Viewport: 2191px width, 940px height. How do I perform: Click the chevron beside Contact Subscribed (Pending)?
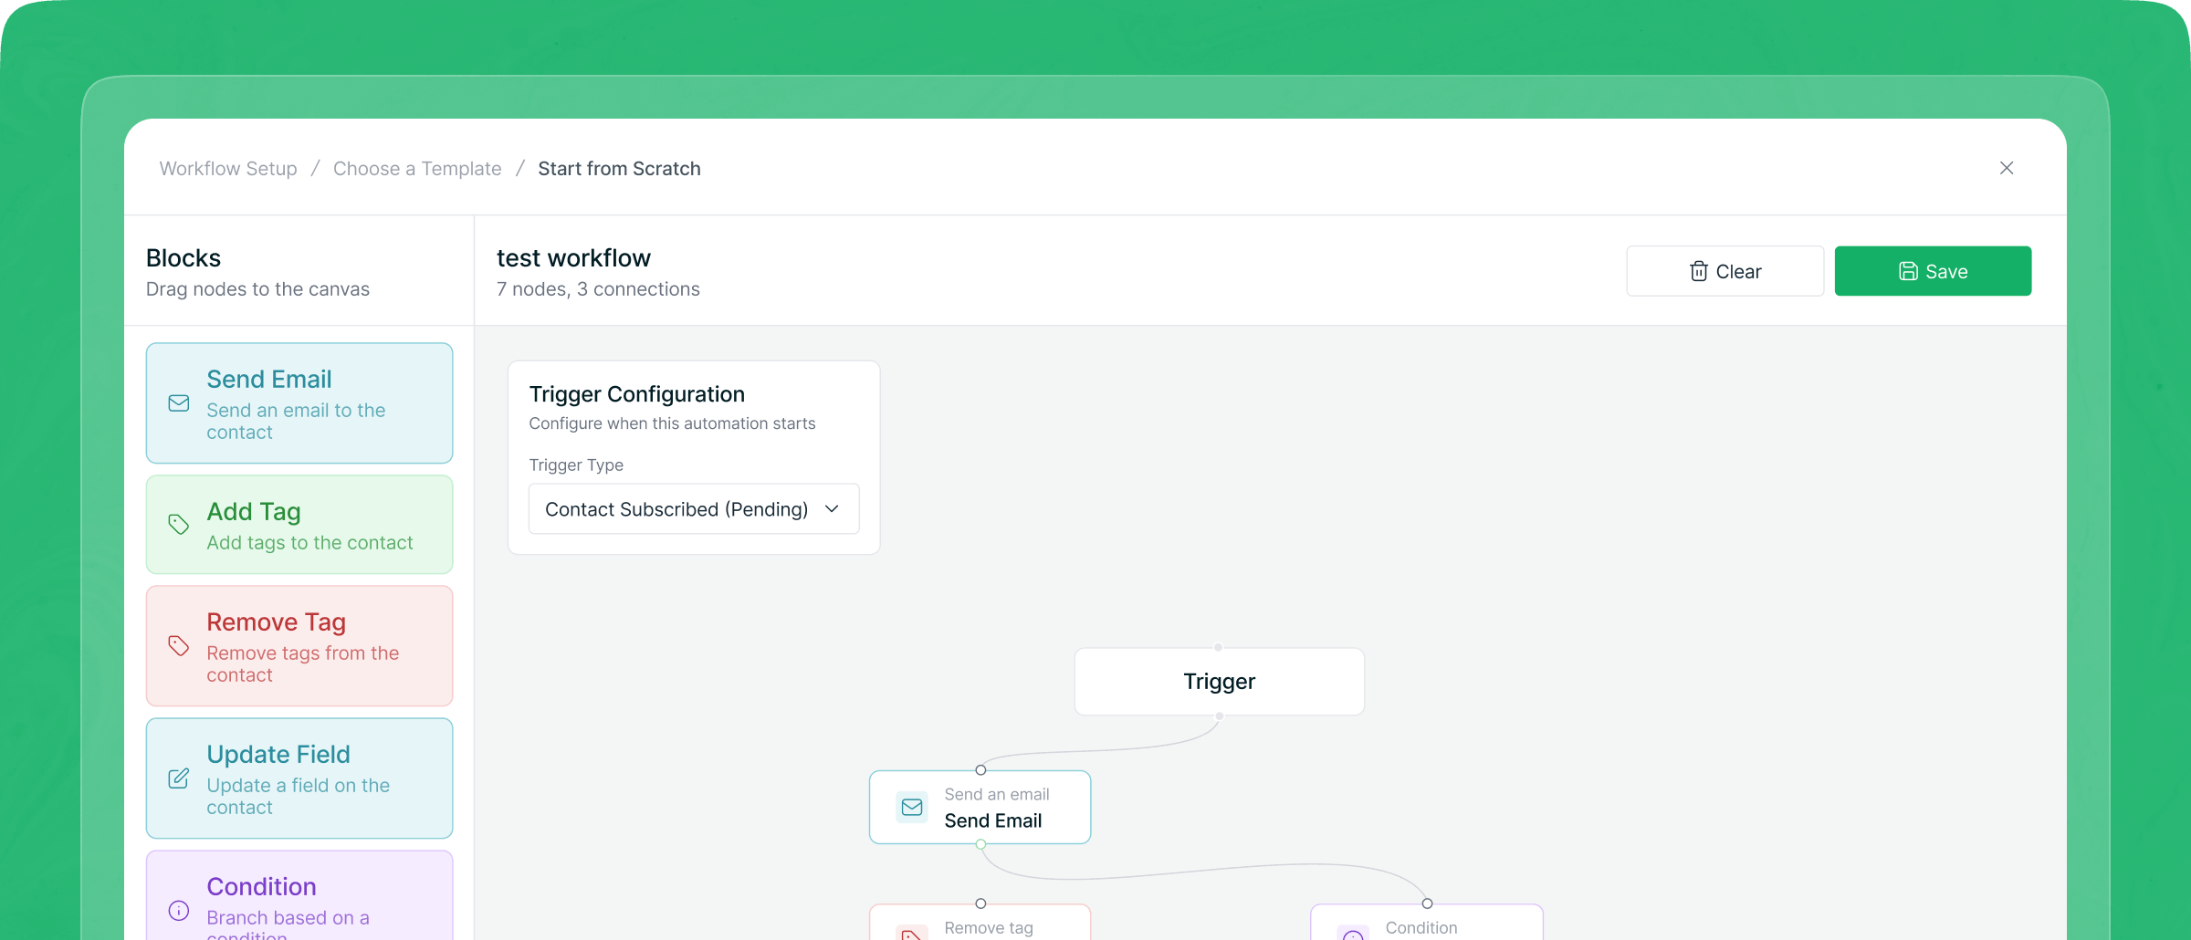click(x=832, y=508)
